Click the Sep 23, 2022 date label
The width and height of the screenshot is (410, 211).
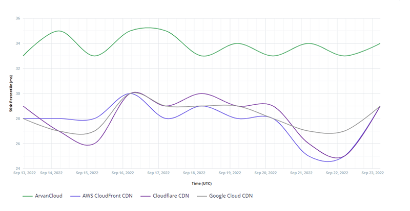372,173
